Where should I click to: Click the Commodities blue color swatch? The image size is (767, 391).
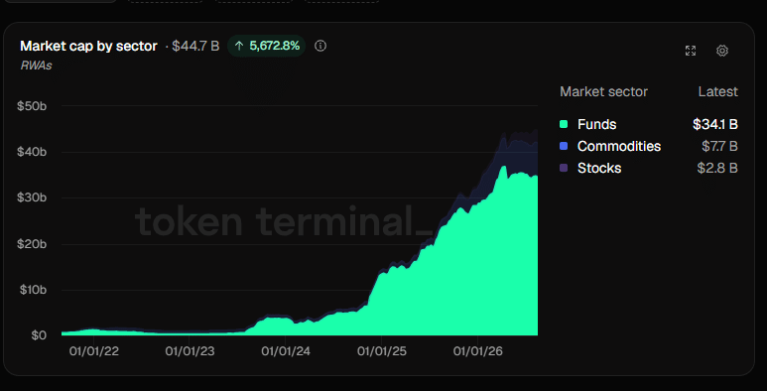(564, 146)
